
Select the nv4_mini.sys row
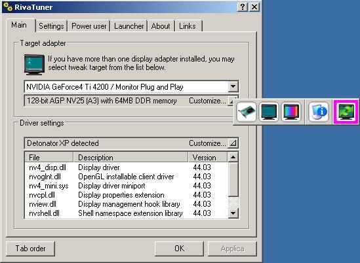point(127,186)
